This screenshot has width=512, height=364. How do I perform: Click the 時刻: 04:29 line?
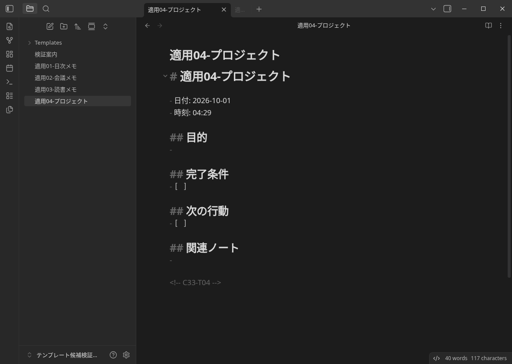click(x=190, y=113)
